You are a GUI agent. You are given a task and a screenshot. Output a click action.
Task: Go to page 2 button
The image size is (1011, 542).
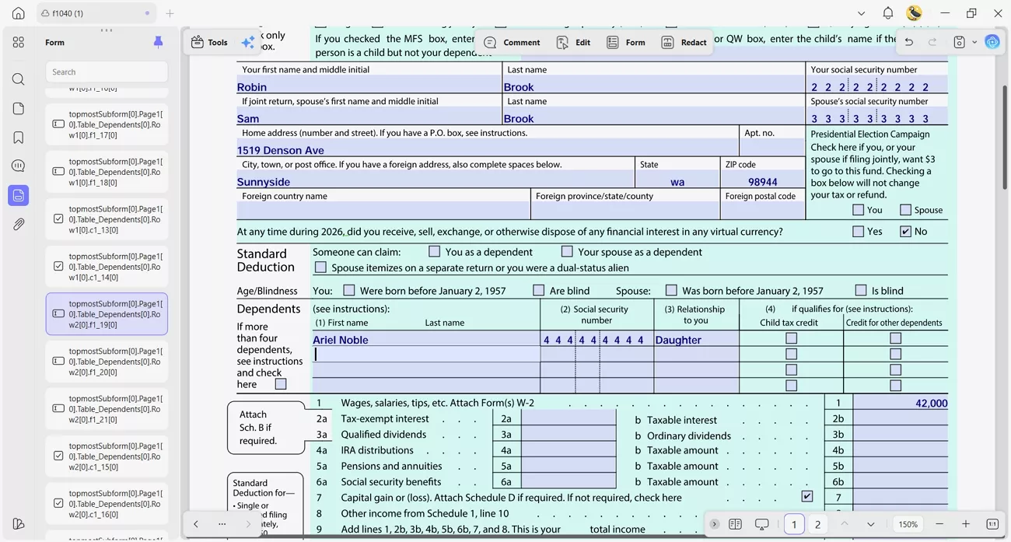coord(817,524)
